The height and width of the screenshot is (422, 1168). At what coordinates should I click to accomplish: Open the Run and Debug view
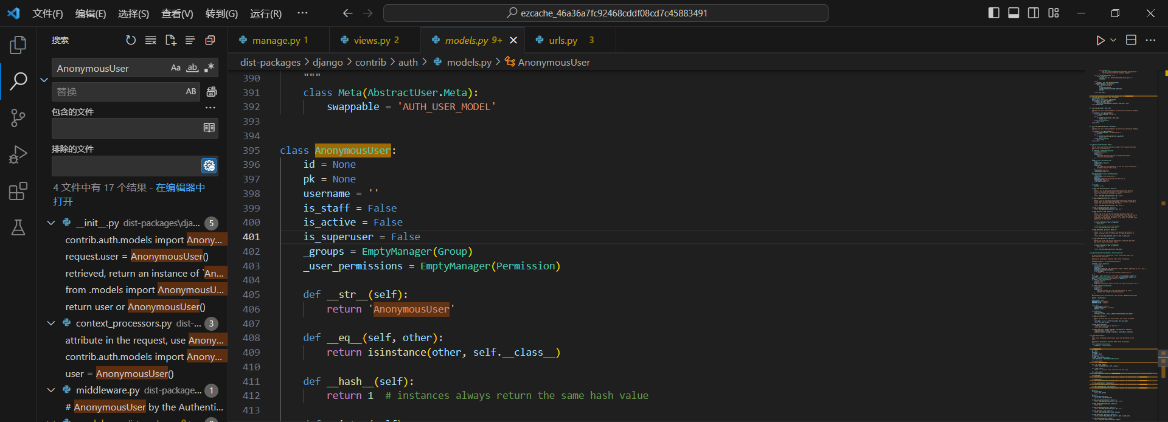18,154
